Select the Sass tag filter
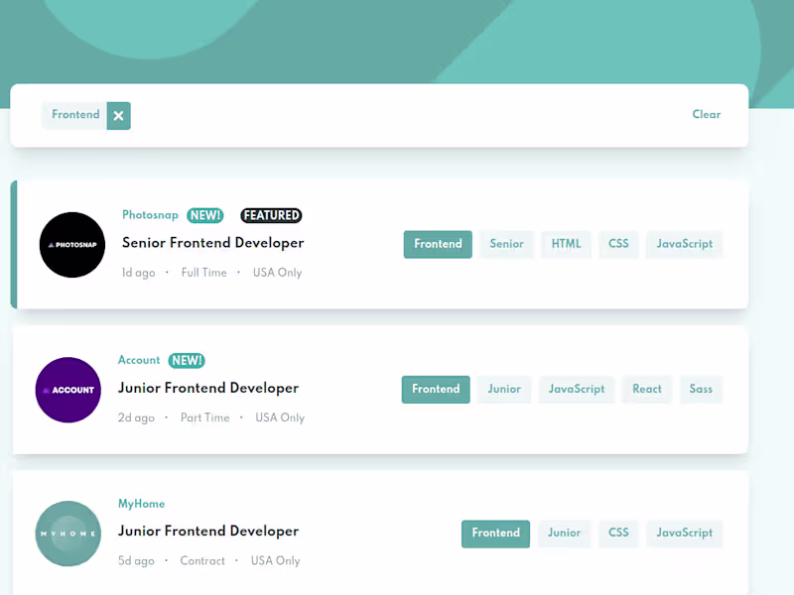Screen dimensions: 794x595 click(x=701, y=389)
